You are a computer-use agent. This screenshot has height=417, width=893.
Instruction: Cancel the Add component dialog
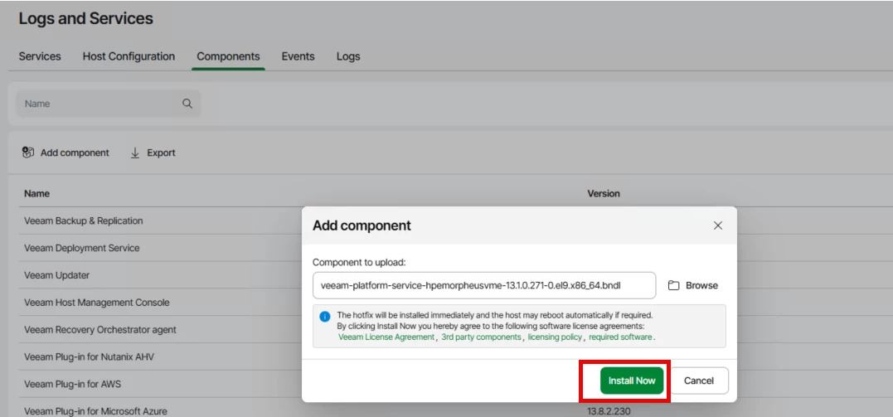coord(699,381)
